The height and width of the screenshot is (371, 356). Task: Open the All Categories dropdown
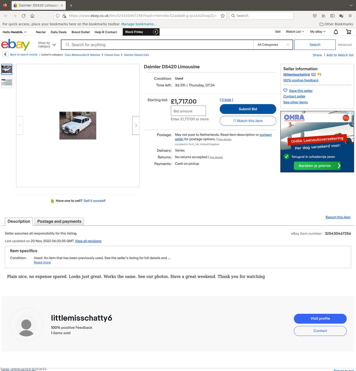click(x=273, y=45)
